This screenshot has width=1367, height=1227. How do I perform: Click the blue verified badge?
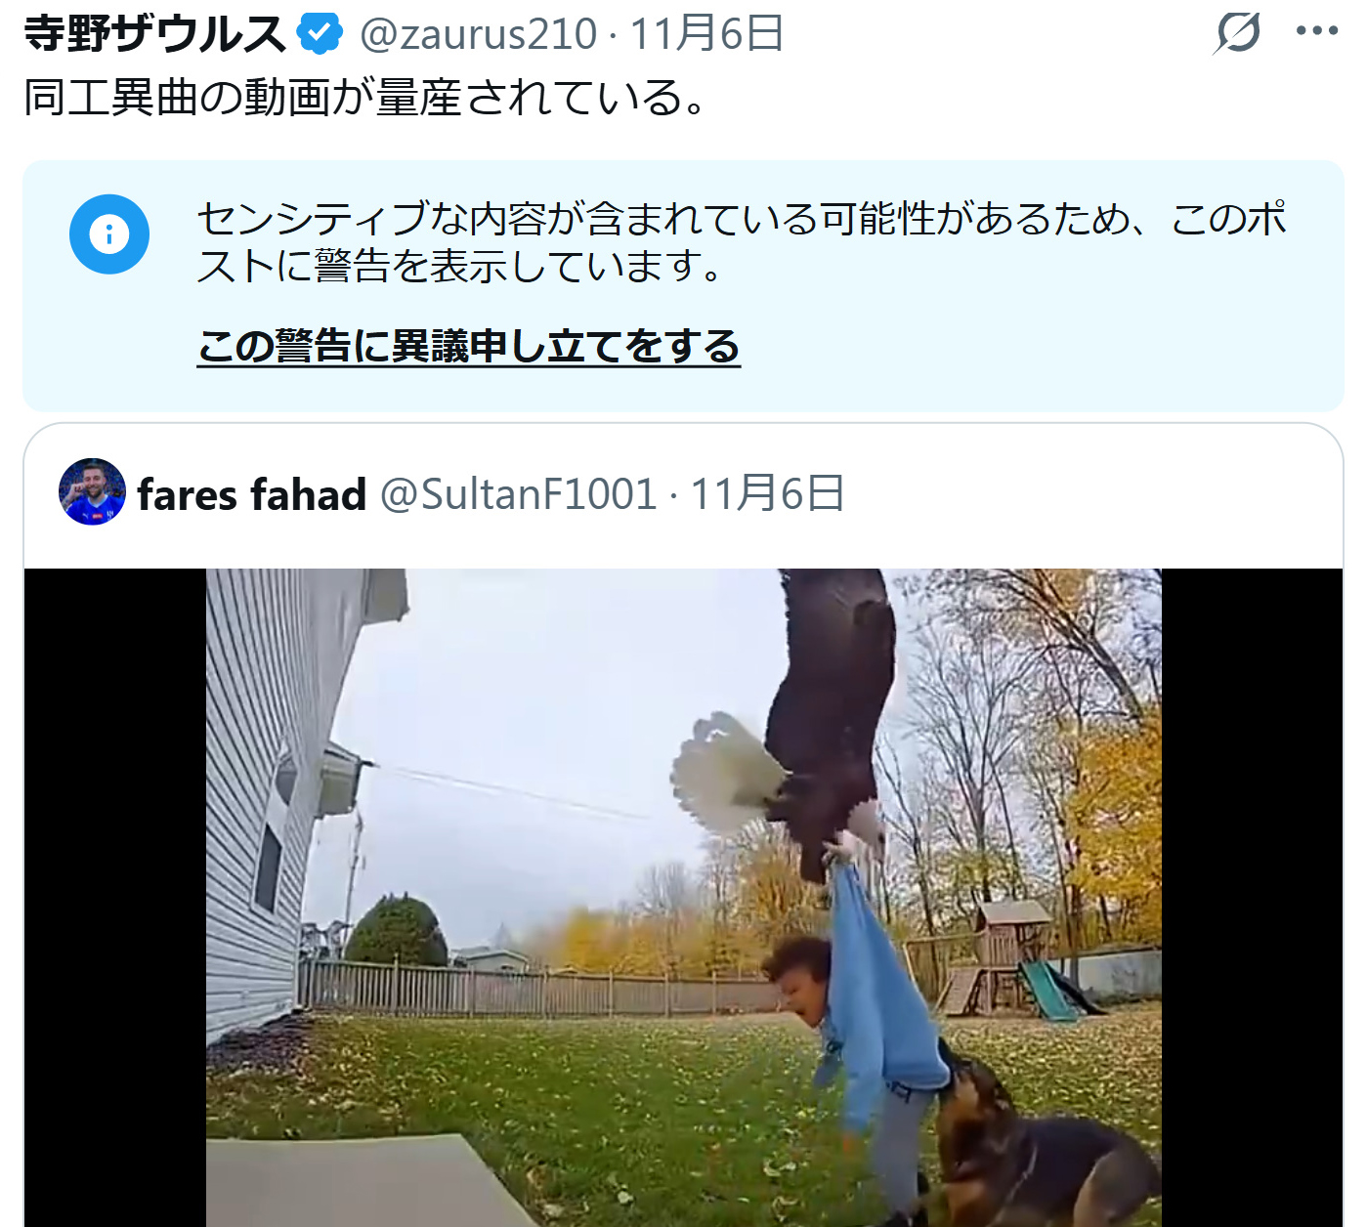[x=320, y=33]
